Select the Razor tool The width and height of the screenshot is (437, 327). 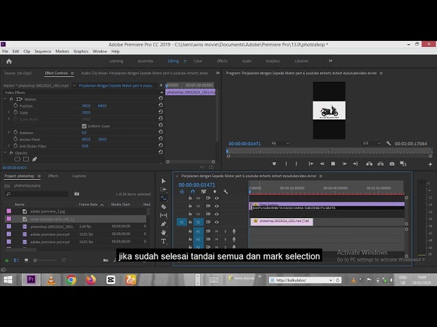point(164,207)
